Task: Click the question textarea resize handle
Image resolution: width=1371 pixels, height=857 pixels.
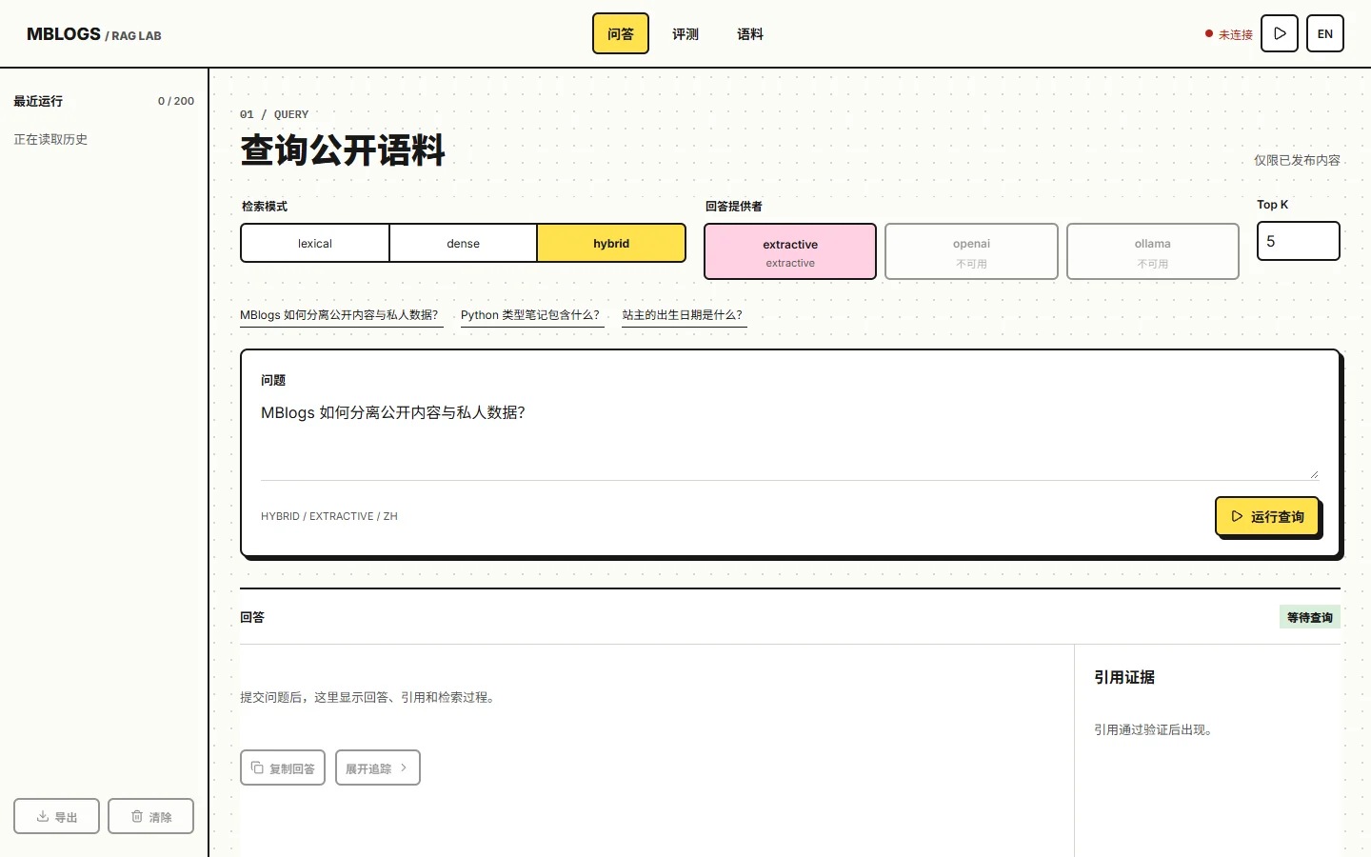Action: click(1314, 474)
